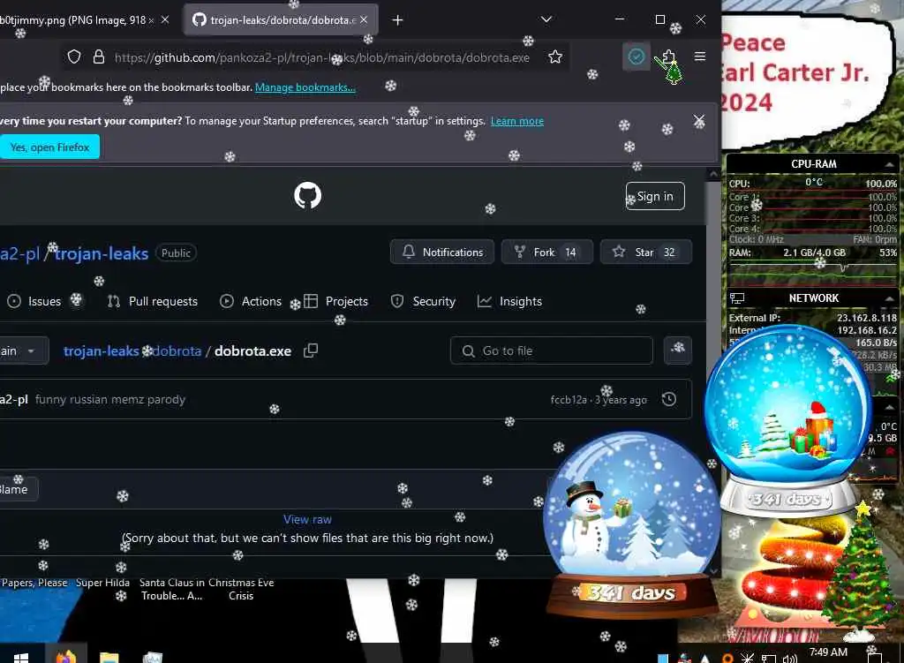Click the blue checkmark extension icon
The image size is (904, 663).
pos(636,57)
